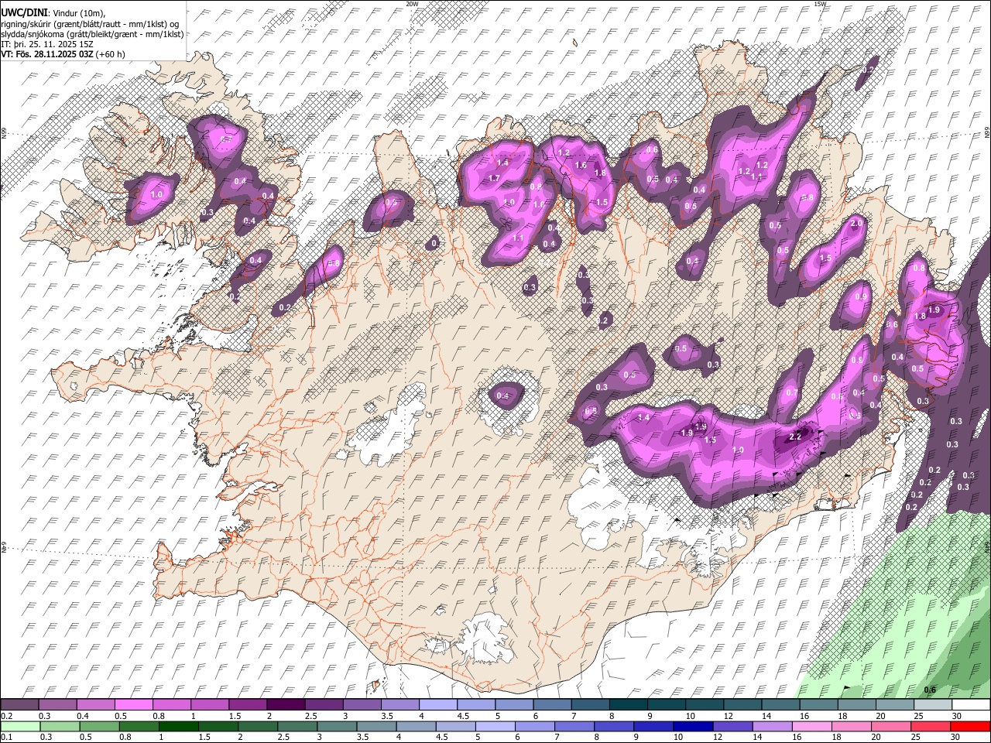
Task: Click the "1.7" snowfall value on the map
Action: [x=494, y=179]
